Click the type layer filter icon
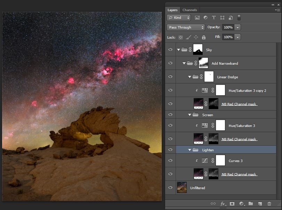The image size is (282, 210). point(214,18)
